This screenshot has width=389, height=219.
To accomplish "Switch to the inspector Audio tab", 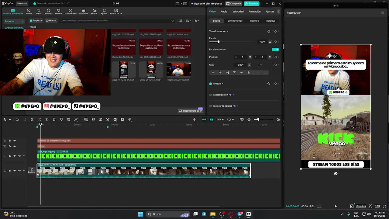I will pos(224,12).
